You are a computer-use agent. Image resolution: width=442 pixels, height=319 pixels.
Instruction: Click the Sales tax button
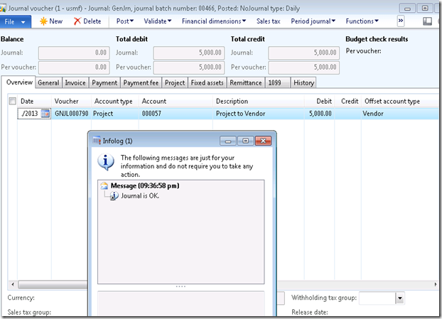tap(268, 21)
